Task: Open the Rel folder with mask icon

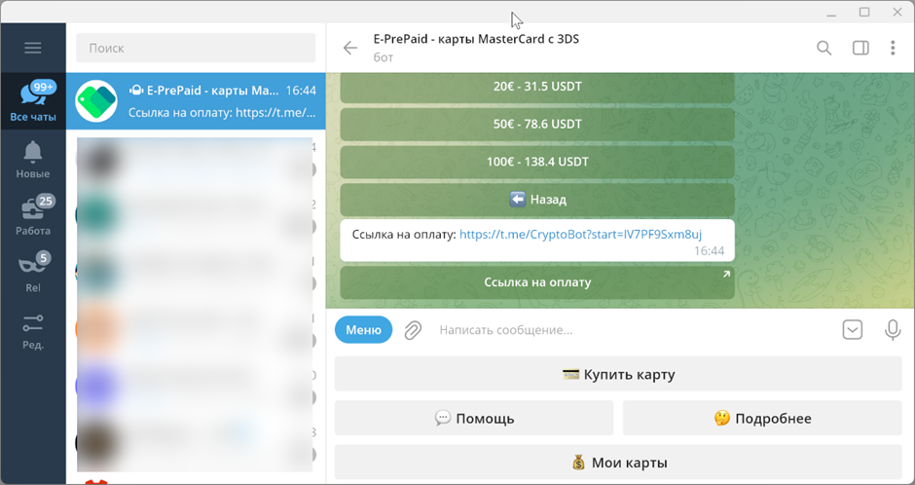Action: click(33, 273)
